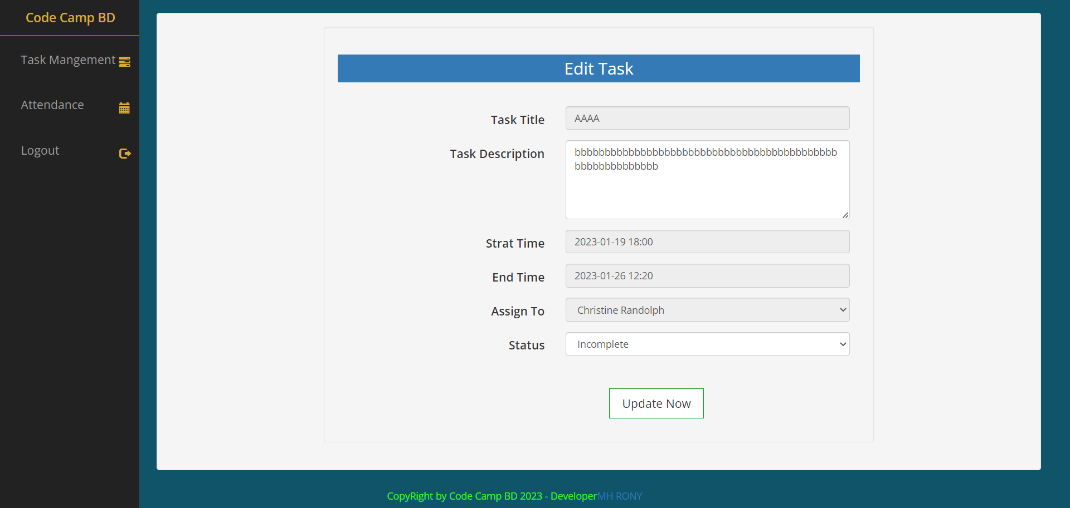Viewport: 1070px width, 508px height.
Task: Open the MH RONY developer link
Action: coord(620,496)
